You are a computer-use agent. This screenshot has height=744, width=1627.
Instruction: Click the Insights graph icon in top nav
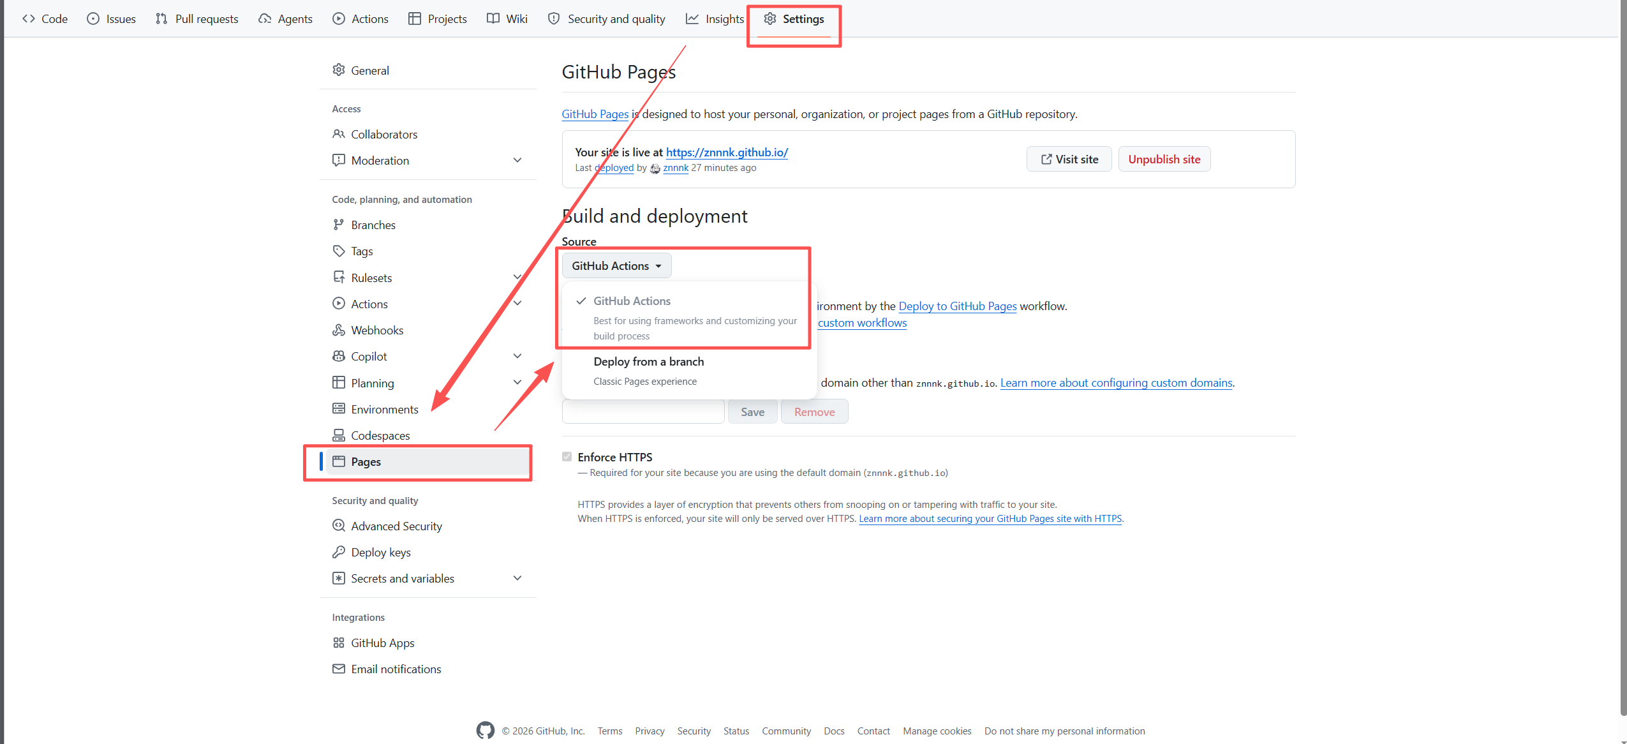[x=692, y=19]
